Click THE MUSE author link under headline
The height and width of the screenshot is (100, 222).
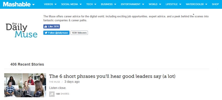point(54,82)
